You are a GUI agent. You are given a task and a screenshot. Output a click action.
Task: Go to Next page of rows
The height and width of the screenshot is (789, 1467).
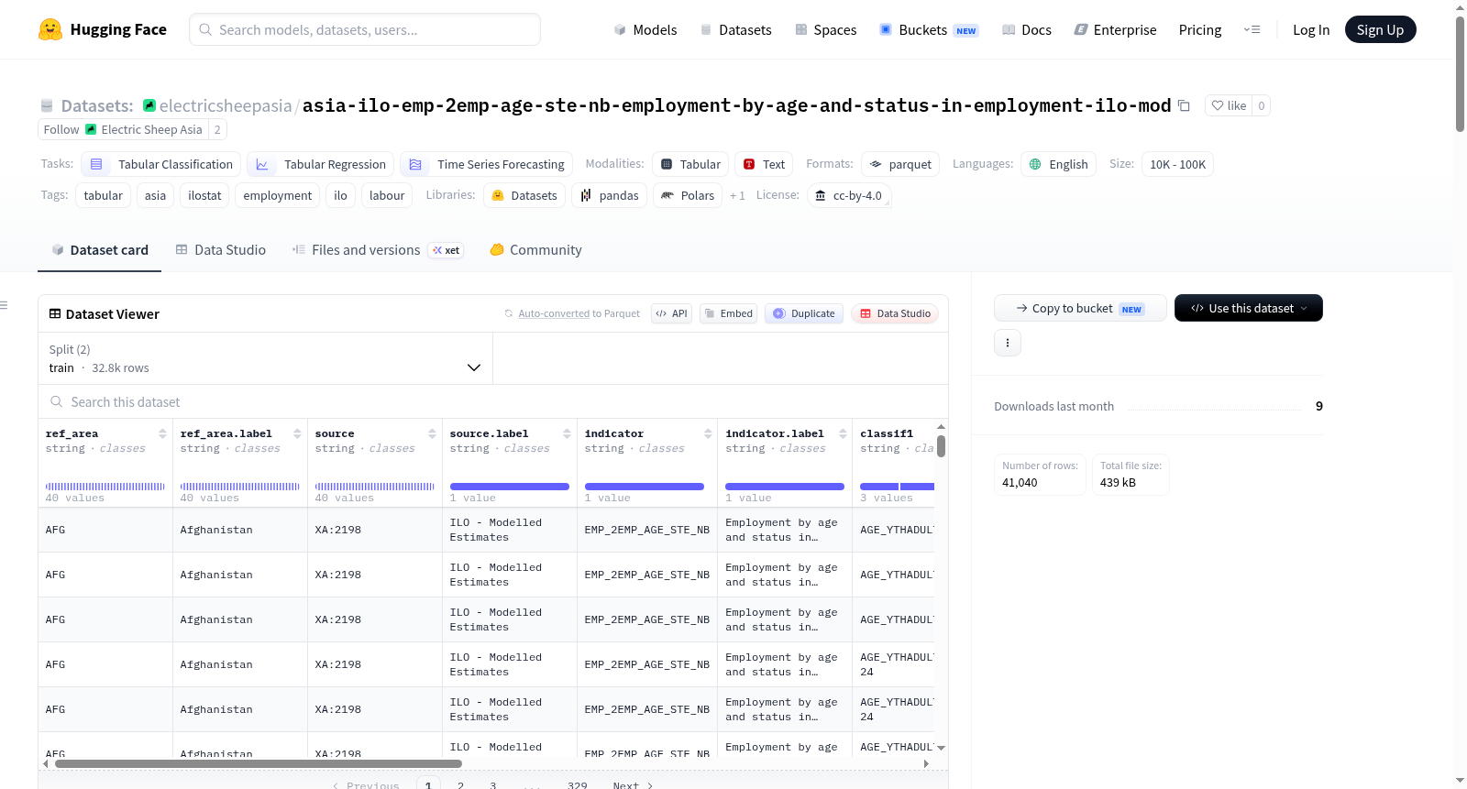pos(633,785)
